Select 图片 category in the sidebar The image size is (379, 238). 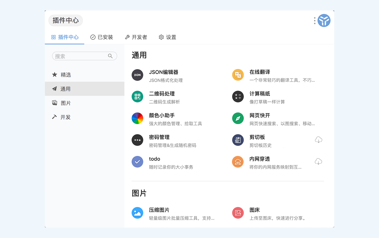coord(66,103)
